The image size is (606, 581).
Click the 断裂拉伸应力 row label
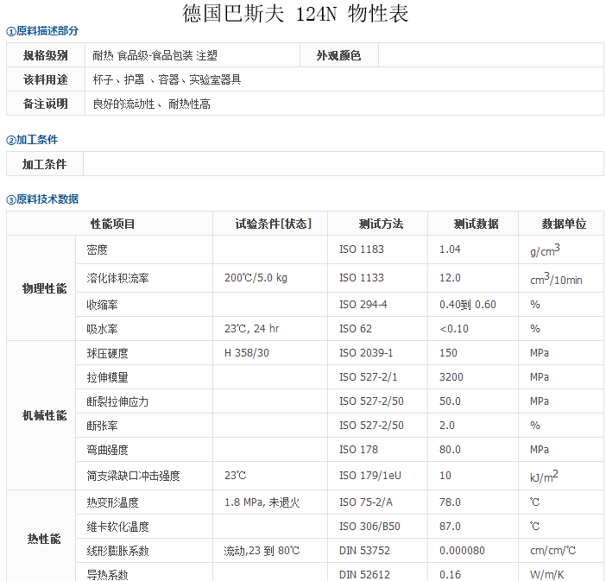click(117, 401)
